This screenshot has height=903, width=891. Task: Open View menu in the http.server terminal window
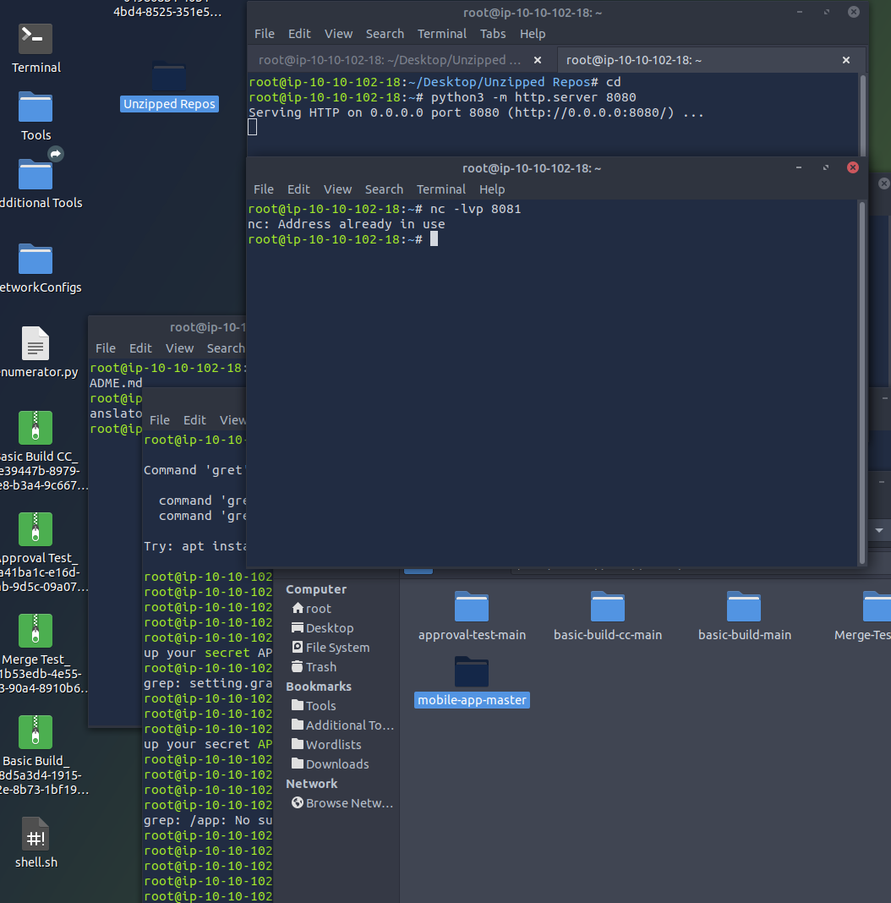point(339,34)
